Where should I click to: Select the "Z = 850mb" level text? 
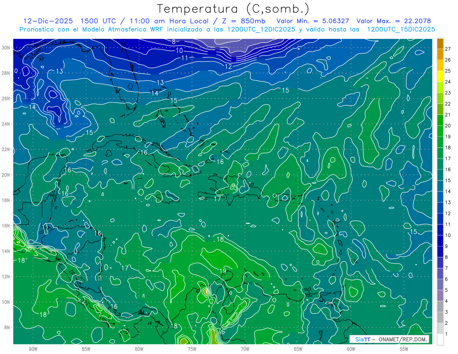point(243,21)
